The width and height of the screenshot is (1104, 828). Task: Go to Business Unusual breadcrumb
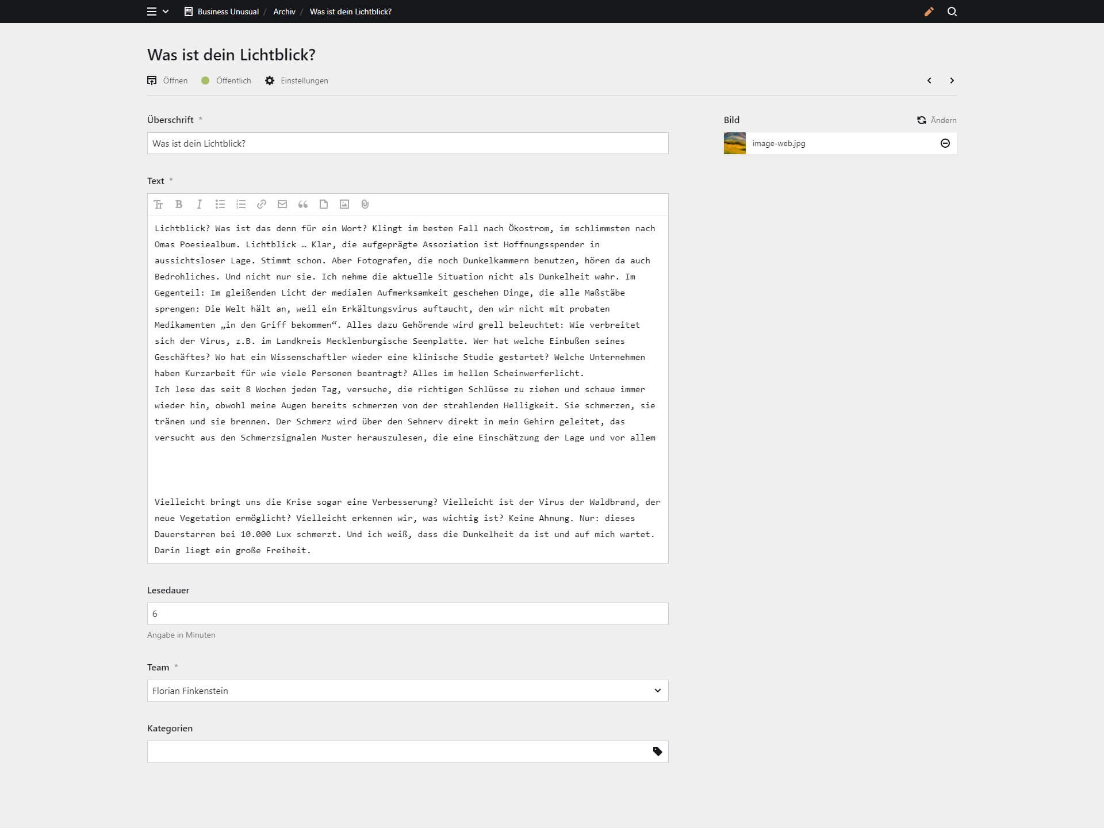(x=221, y=11)
